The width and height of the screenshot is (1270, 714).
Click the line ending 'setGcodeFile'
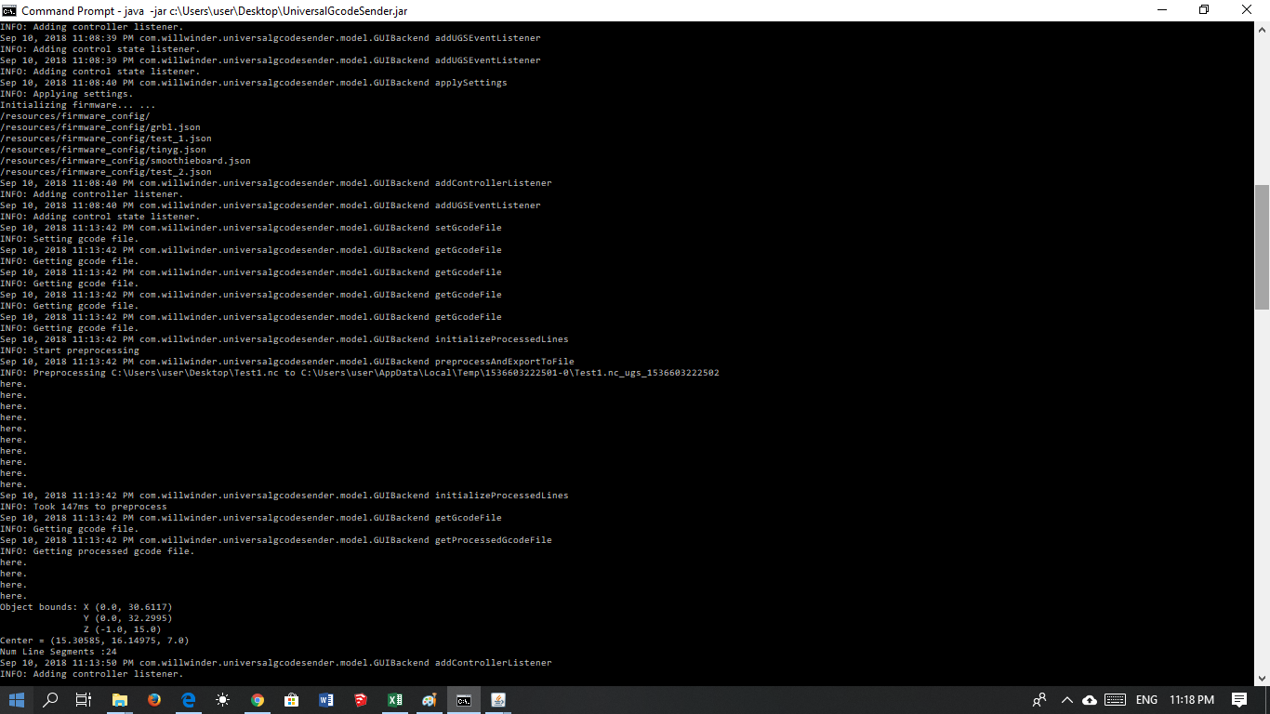pos(251,228)
